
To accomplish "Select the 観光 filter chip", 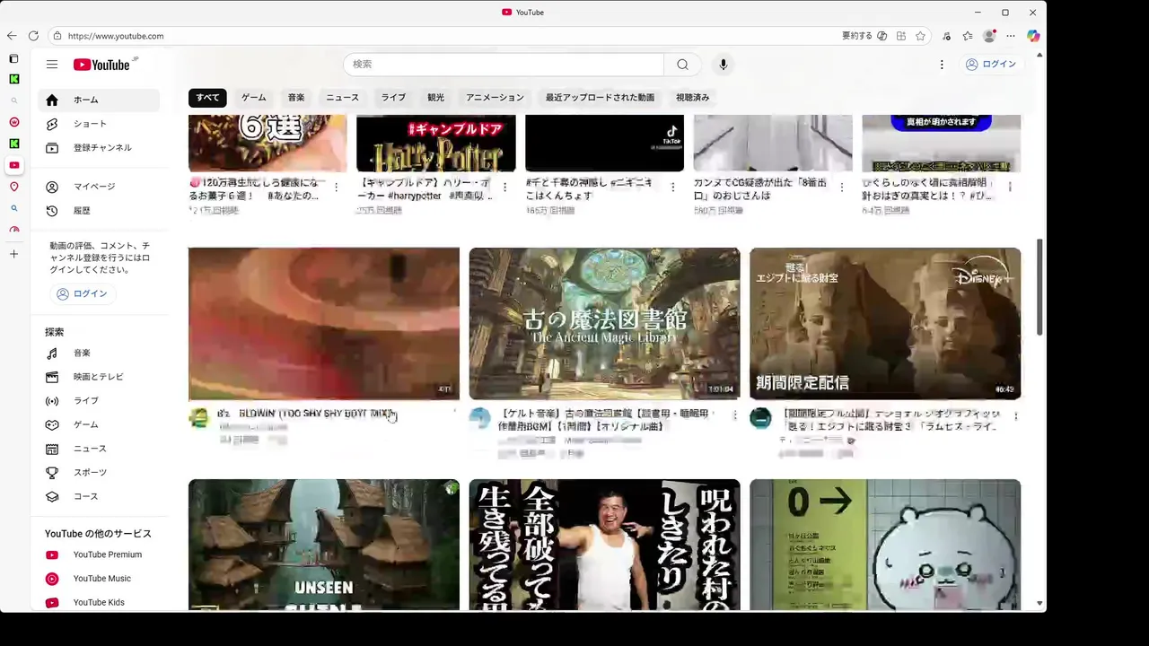I will click(x=435, y=97).
